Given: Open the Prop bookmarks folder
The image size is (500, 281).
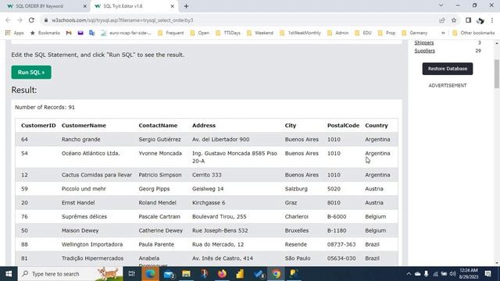Looking at the screenshot, I should (x=387, y=33).
